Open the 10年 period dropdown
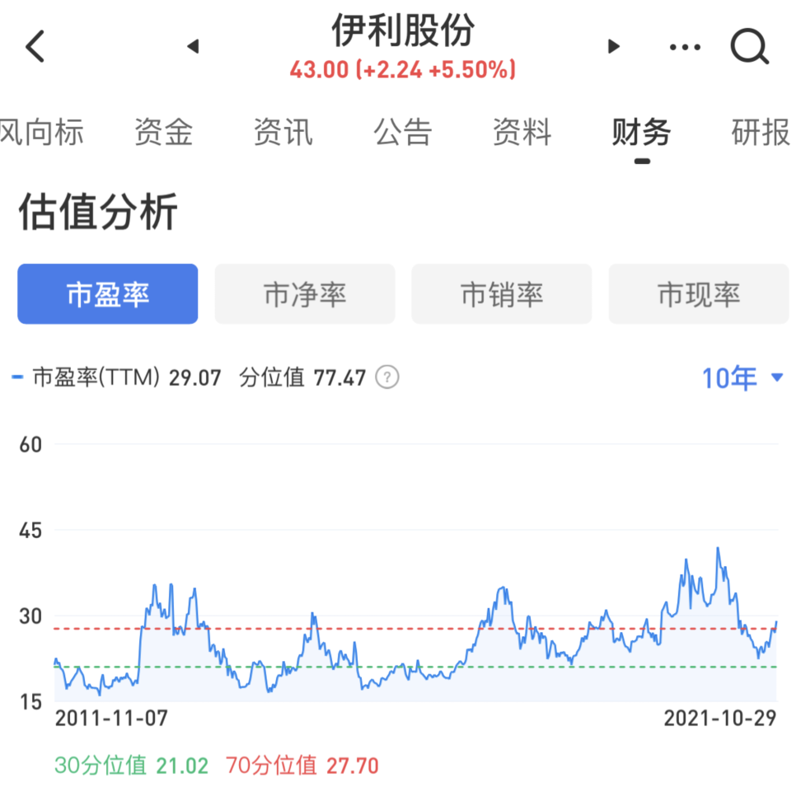The image size is (801, 787). coord(742,378)
